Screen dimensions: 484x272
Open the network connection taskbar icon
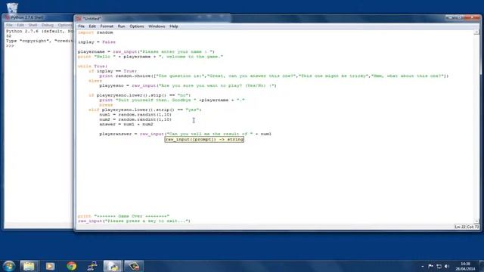pos(92,266)
